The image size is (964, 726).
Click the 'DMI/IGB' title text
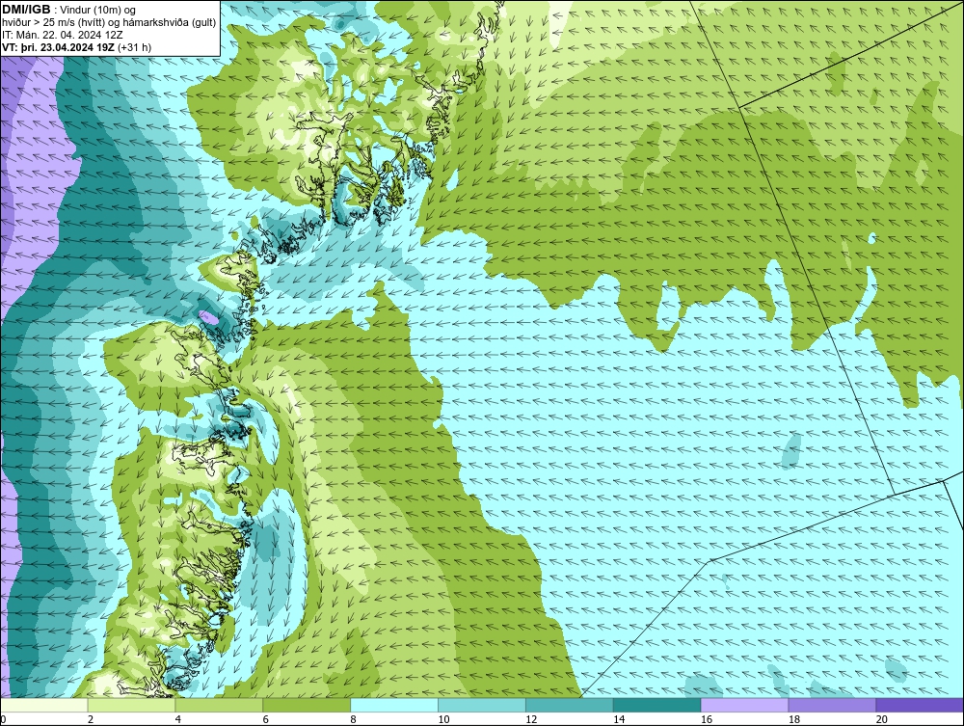point(26,10)
